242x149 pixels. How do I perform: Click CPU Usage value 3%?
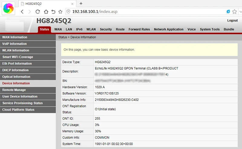pos(97,125)
